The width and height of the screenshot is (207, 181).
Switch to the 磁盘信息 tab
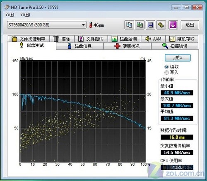pos(80,46)
